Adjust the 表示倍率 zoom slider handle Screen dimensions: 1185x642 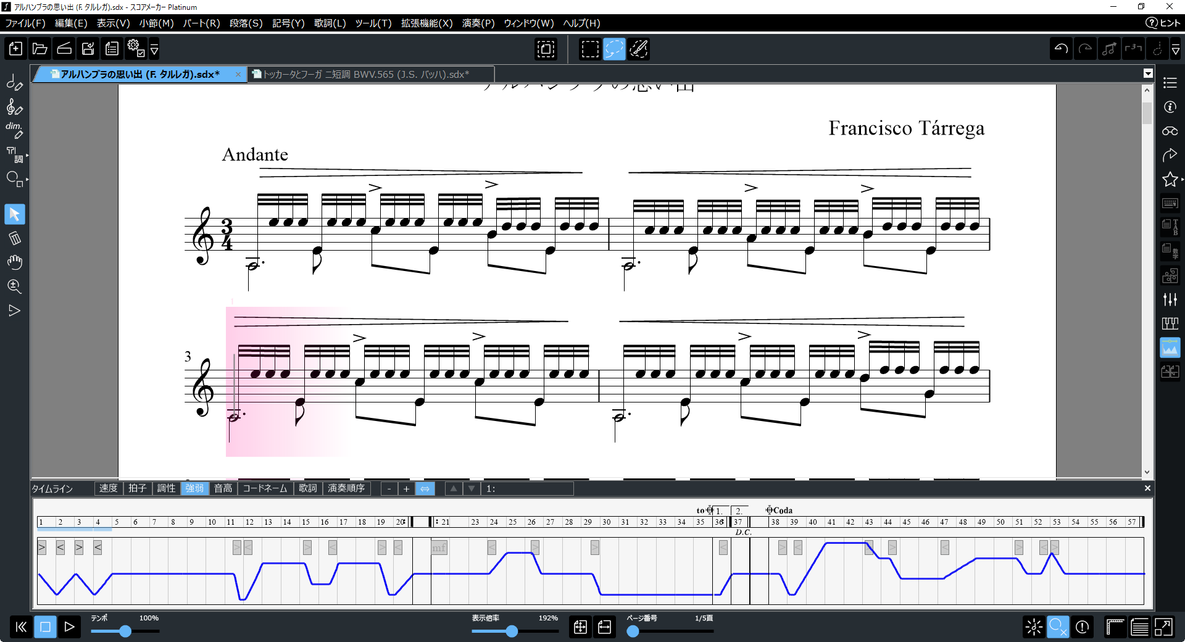coord(512,631)
